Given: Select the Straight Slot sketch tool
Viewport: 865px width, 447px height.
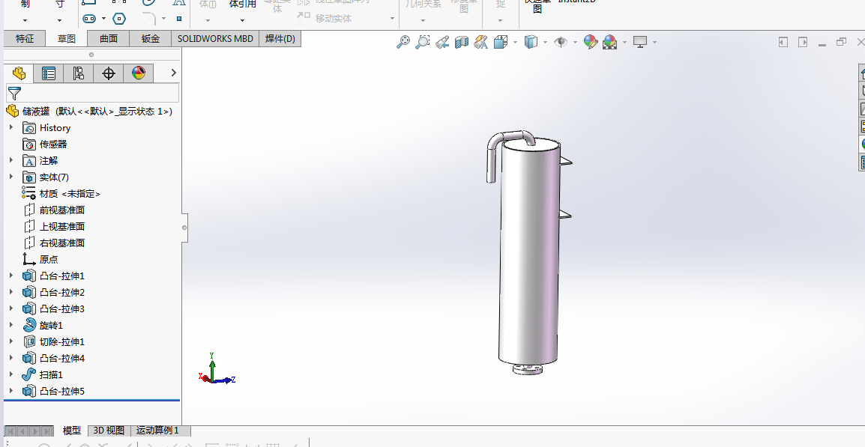Looking at the screenshot, I should 88,19.
